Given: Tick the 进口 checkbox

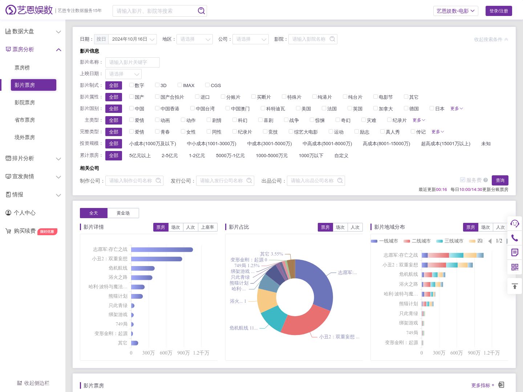Looking at the screenshot, I should click(197, 97).
